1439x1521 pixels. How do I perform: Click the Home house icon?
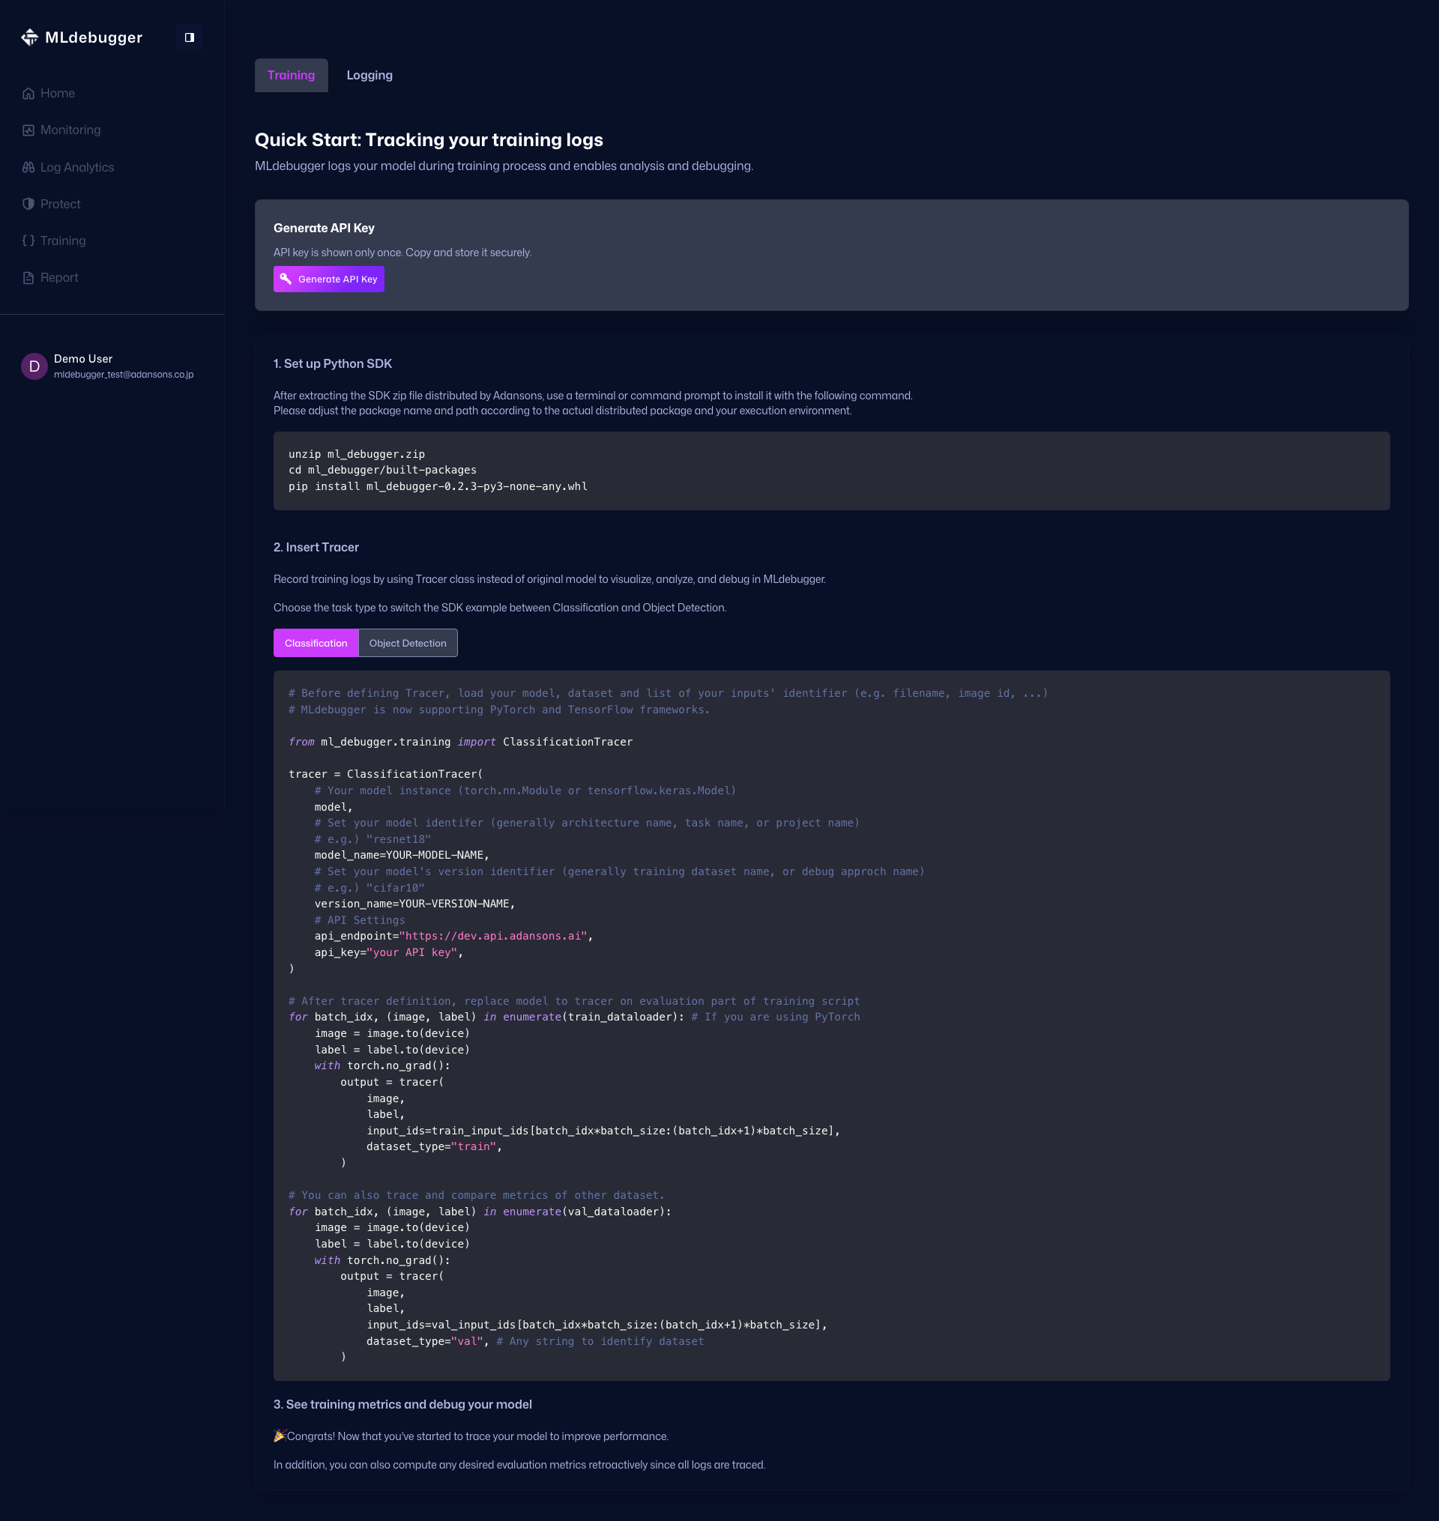coord(28,94)
